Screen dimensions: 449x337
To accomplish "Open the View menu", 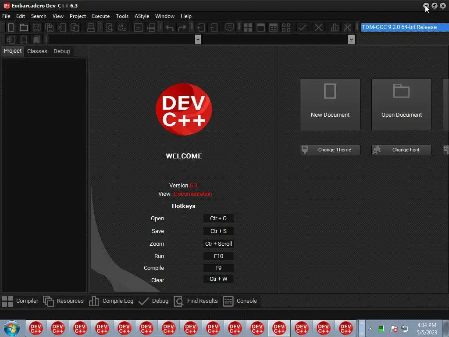I will click(x=58, y=16).
